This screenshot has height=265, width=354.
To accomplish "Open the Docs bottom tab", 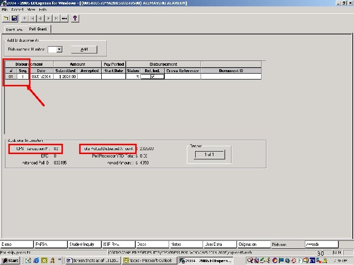I will (x=152, y=244).
